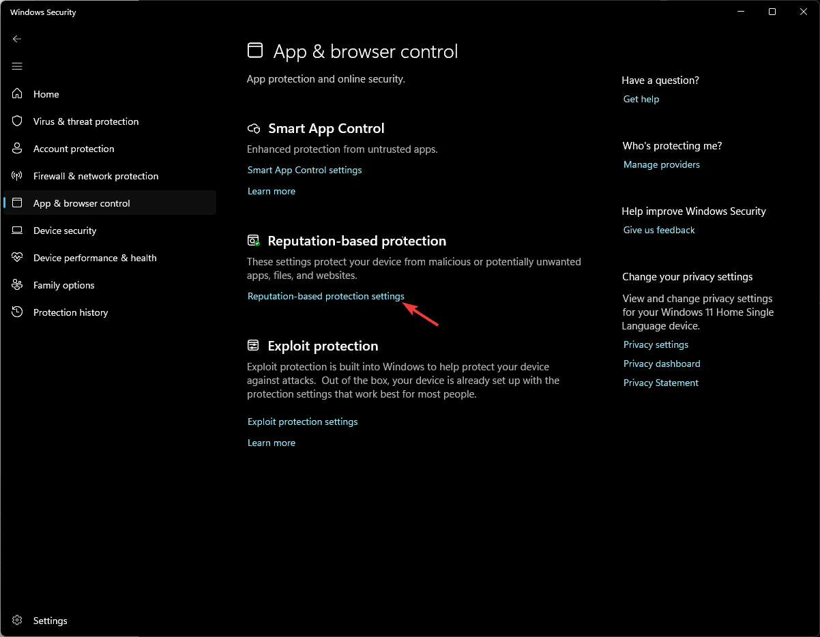Image resolution: width=820 pixels, height=637 pixels.
Task: Click the Manage providers link
Action: (662, 164)
